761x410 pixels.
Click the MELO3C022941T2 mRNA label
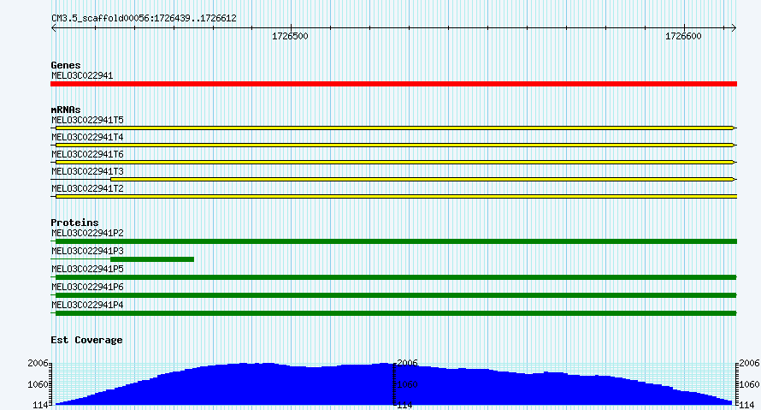coord(87,188)
